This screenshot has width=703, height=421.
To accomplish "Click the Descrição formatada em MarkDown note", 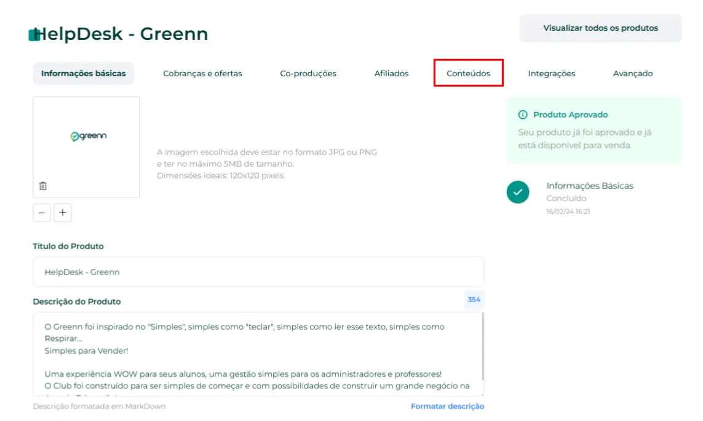I will pos(99,406).
